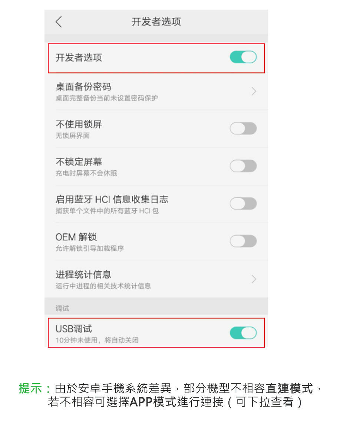Viewport: 356px width, 430px height.
Task: Click the bold 直連模式 text
Action: point(289,388)
